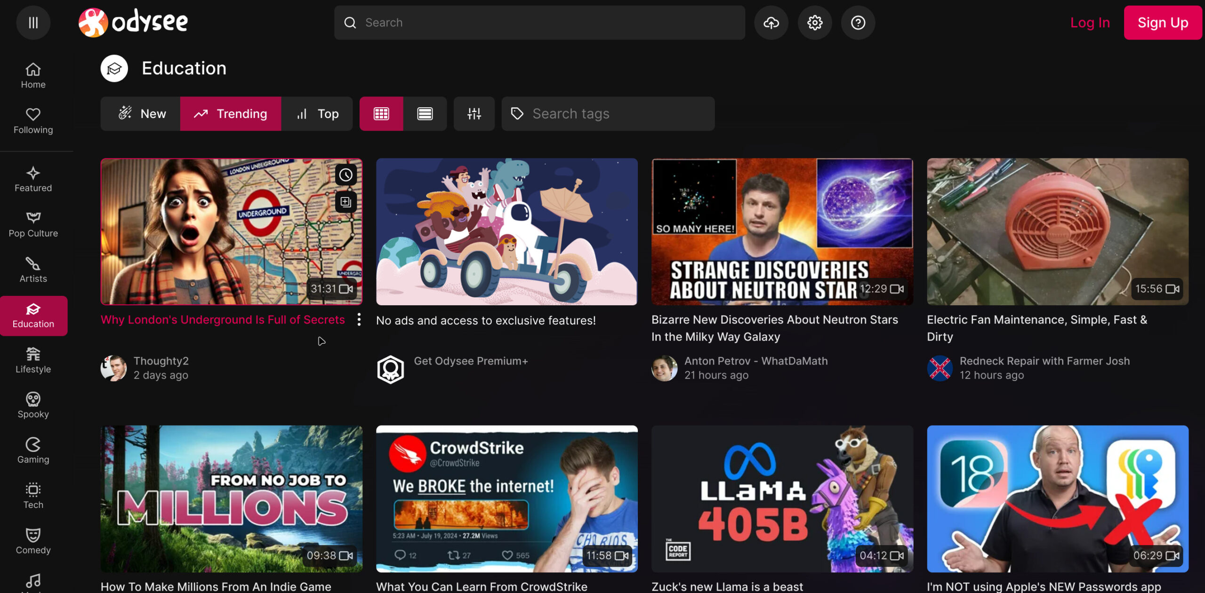Click the main Search field
Screen dimensions: 1205x593
(539, 23)
